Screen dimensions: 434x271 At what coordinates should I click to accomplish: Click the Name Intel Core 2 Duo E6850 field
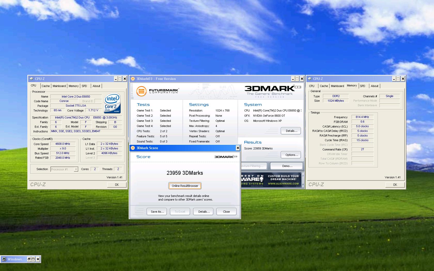point(76,97)
